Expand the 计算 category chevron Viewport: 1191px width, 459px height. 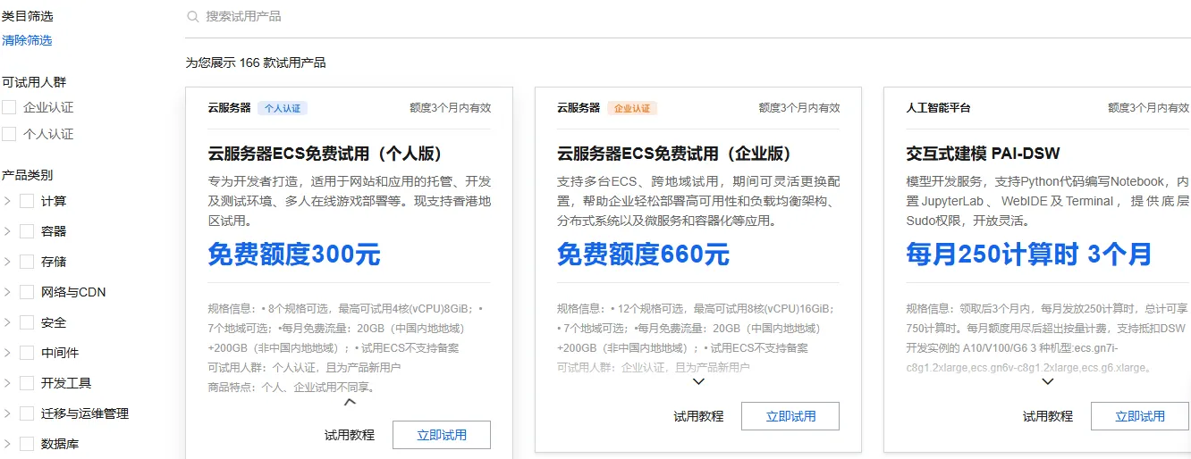pos(7,201)
